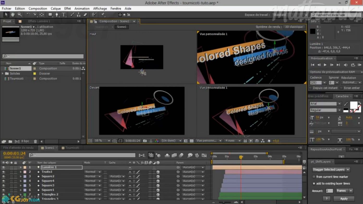Switch to the Effets Lumière 1 tab
Viewport: 363px width, 204px height.
coord(39,21)
